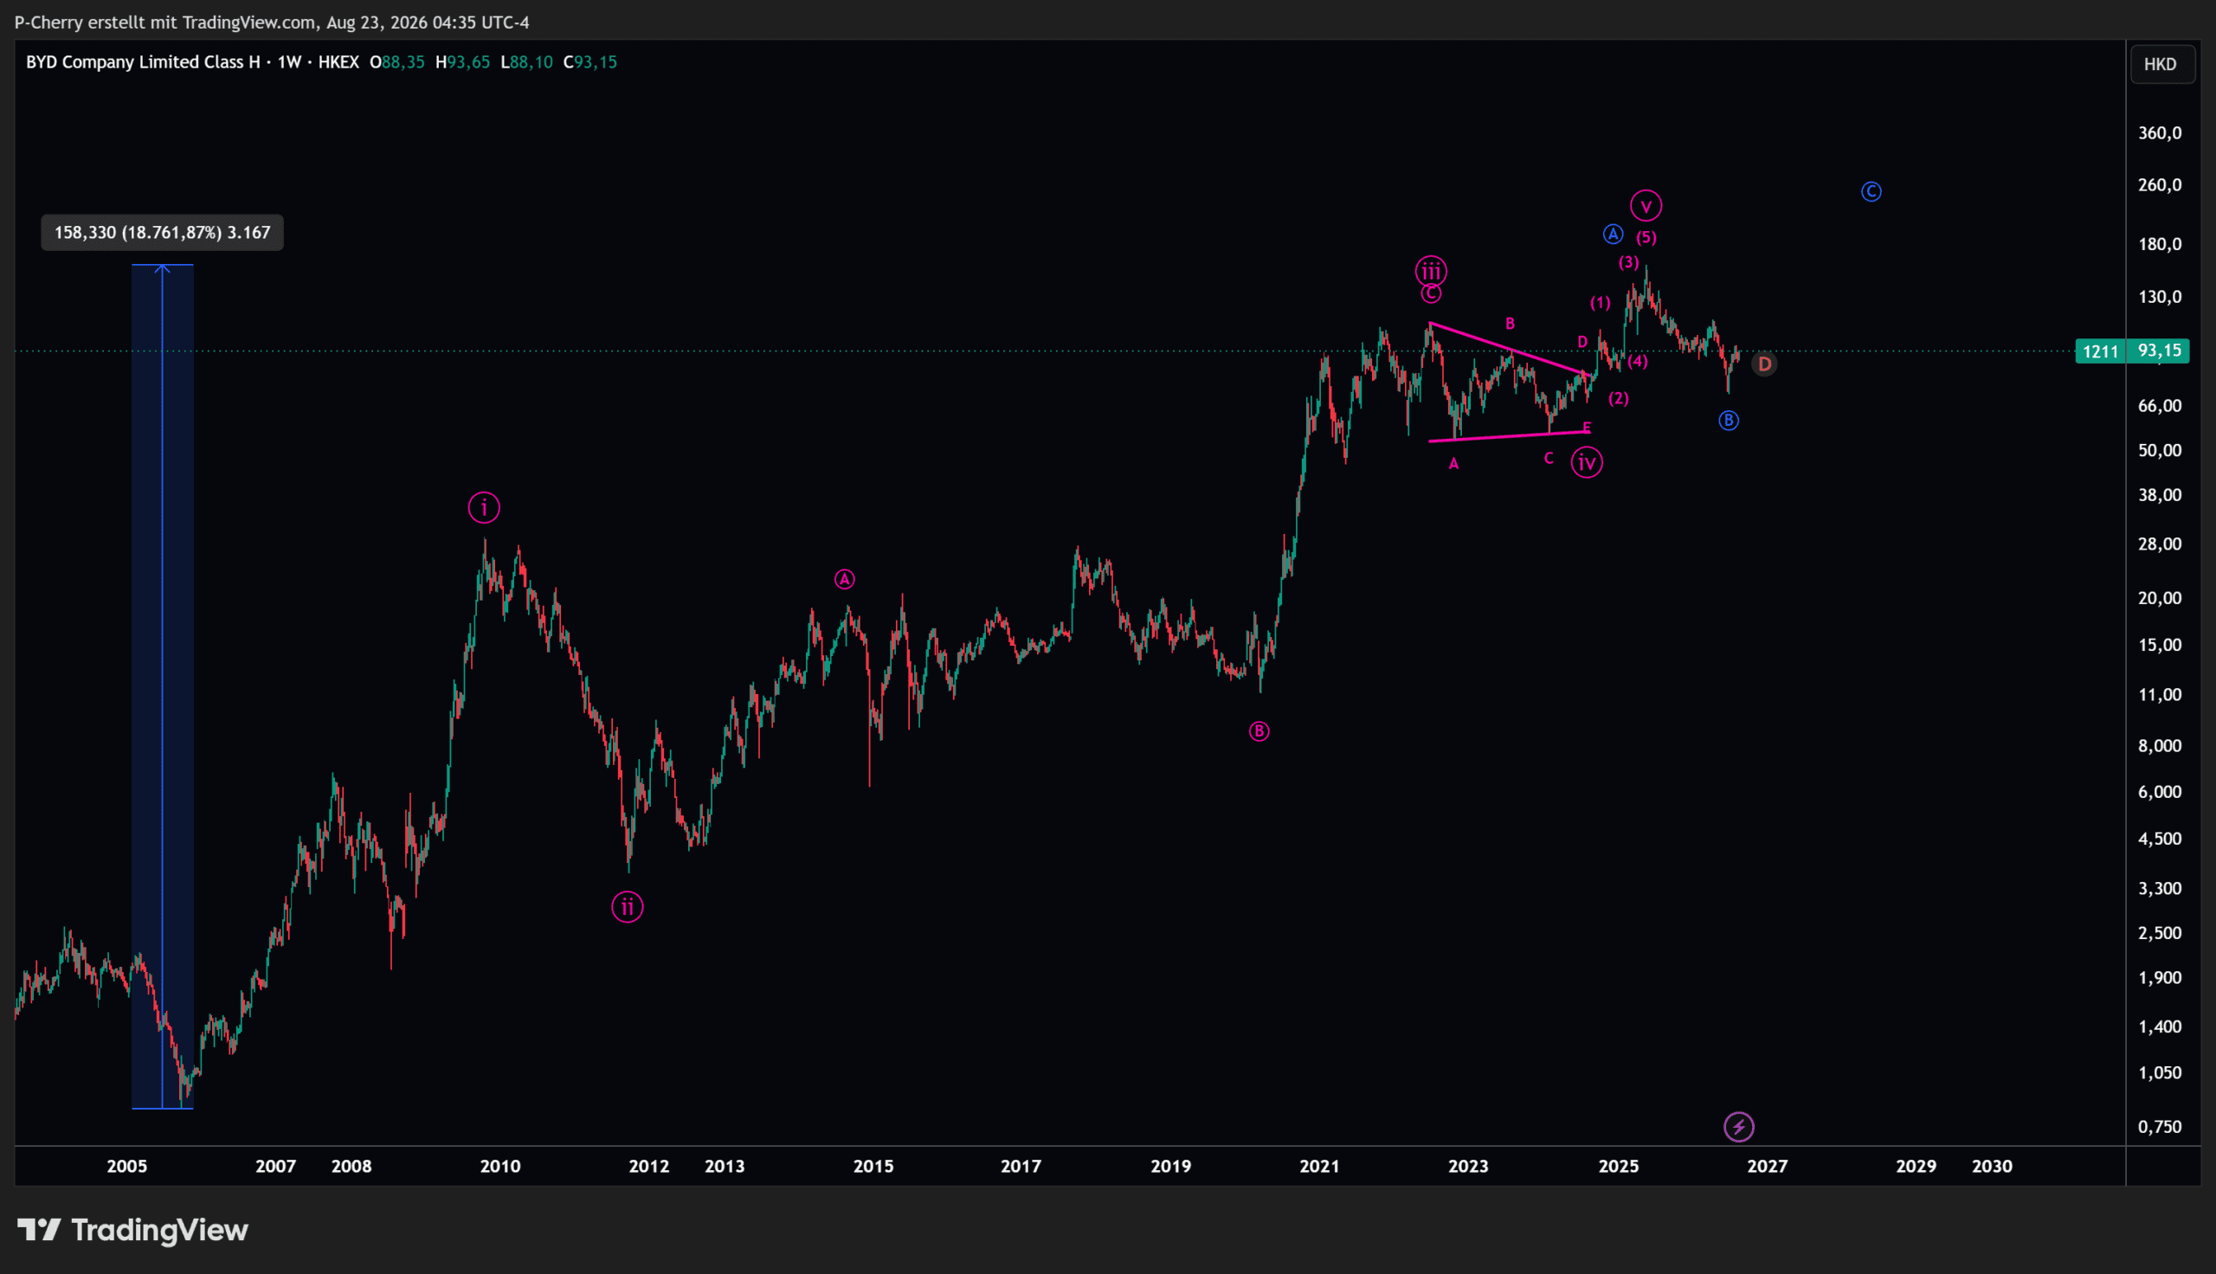Select the pink (3) subwave label

[x=1628, y=262]
